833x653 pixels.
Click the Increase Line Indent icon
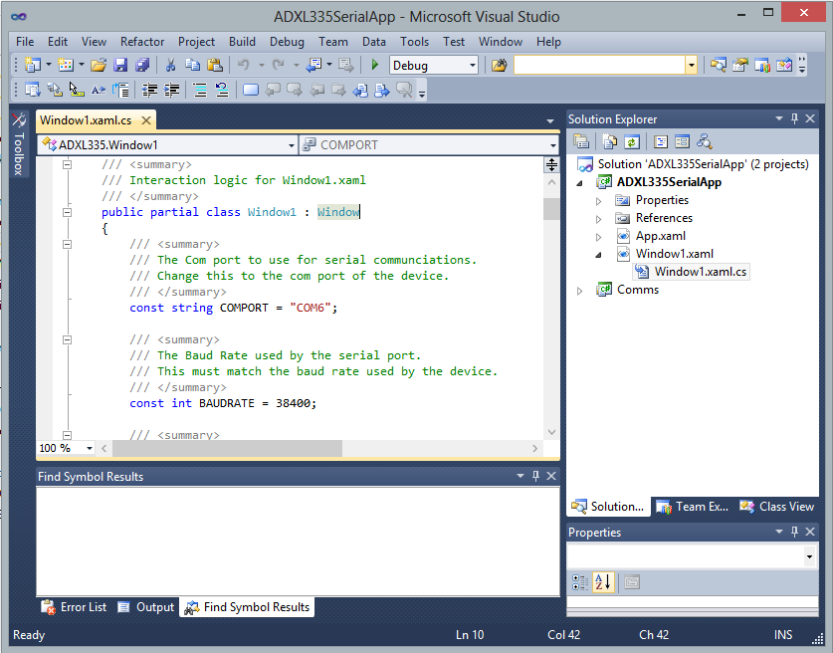(x=171, y=90)
